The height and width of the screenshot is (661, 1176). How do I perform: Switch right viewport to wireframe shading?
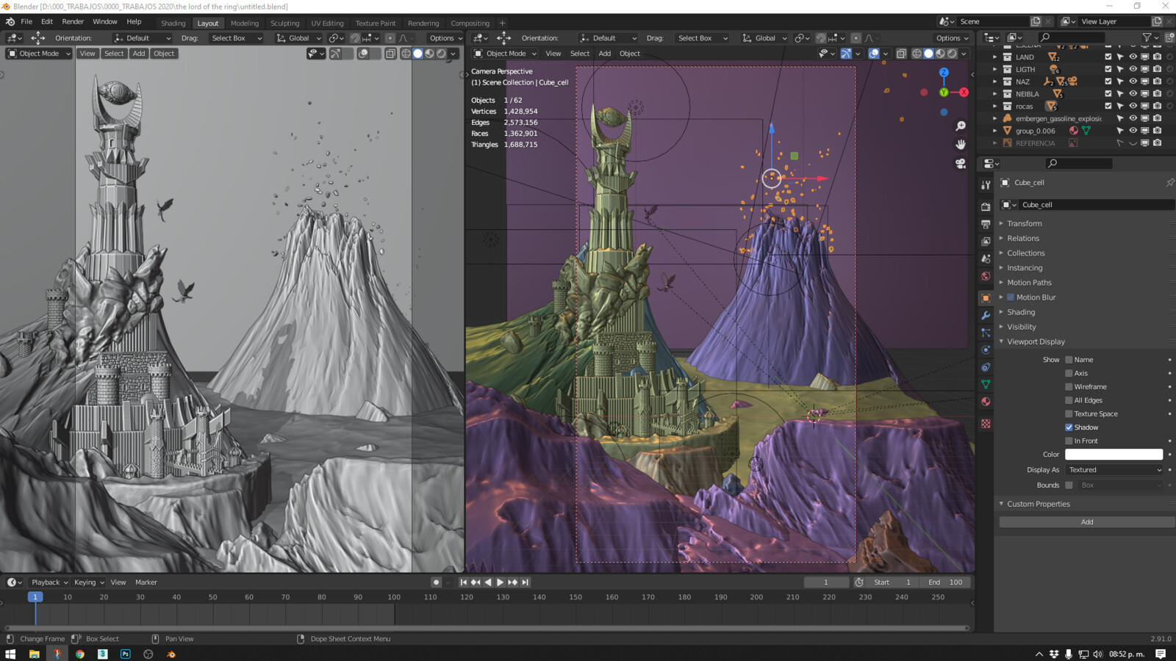(917, 54)
